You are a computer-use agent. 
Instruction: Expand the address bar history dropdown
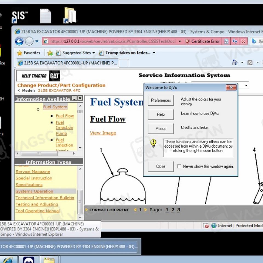pyautogui.click(x=180, y=41)
